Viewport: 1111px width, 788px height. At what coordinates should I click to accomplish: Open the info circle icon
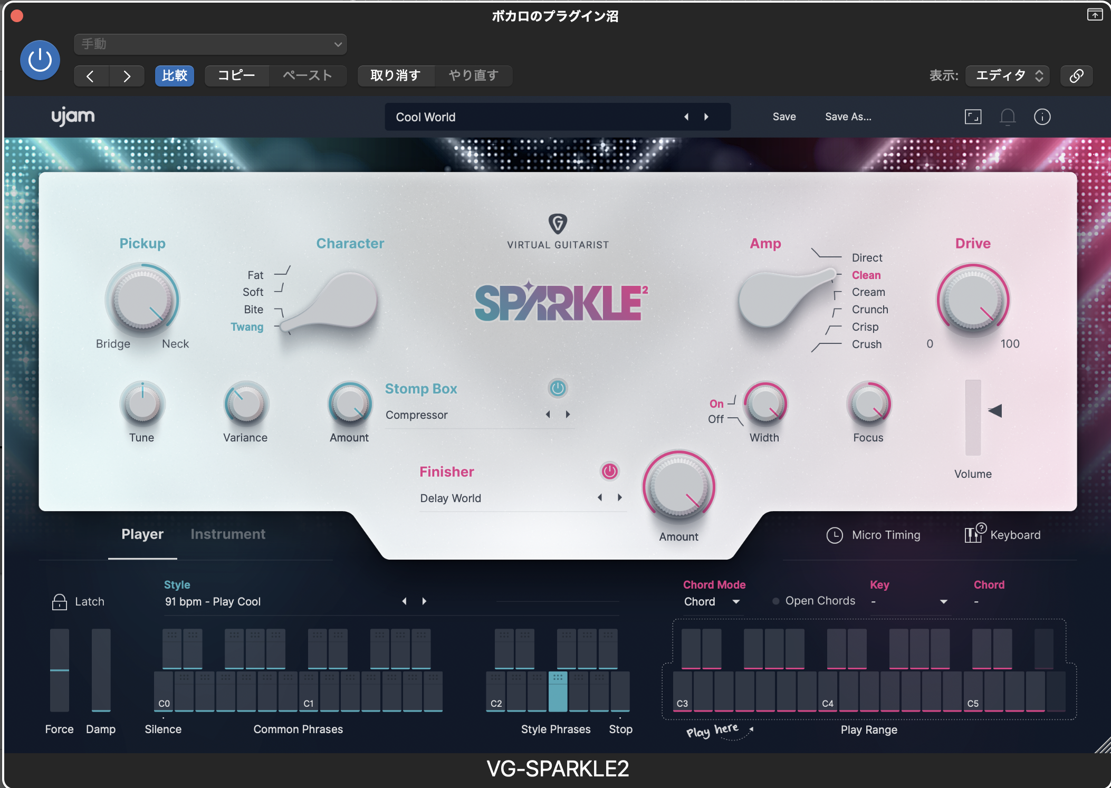click(x=1042, y=117)
